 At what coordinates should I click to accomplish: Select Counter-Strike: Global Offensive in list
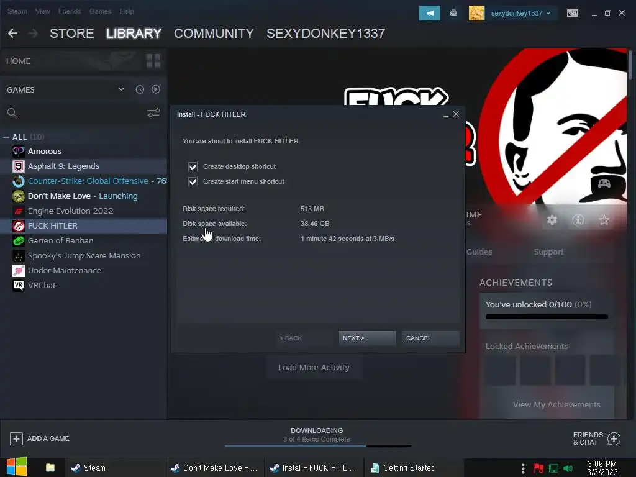[x=84, y=181]
